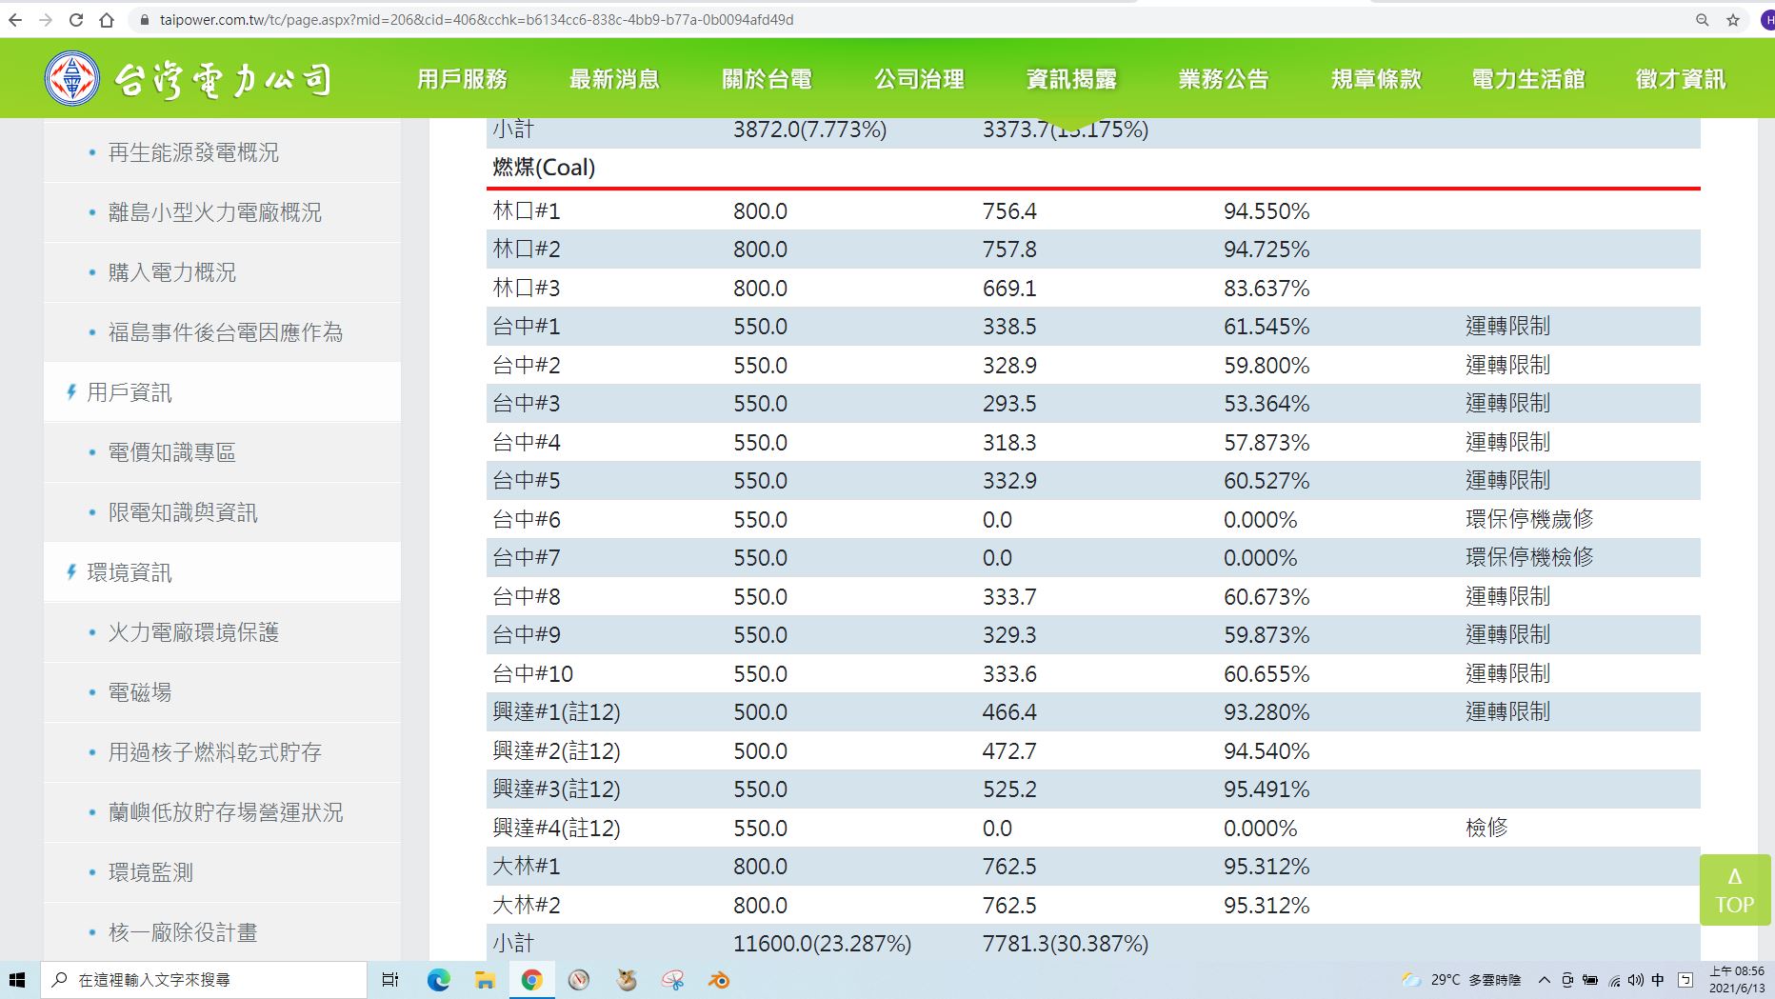The image size is (1775, 999).
Task: Check the battery status icon
Action: 1590,980
